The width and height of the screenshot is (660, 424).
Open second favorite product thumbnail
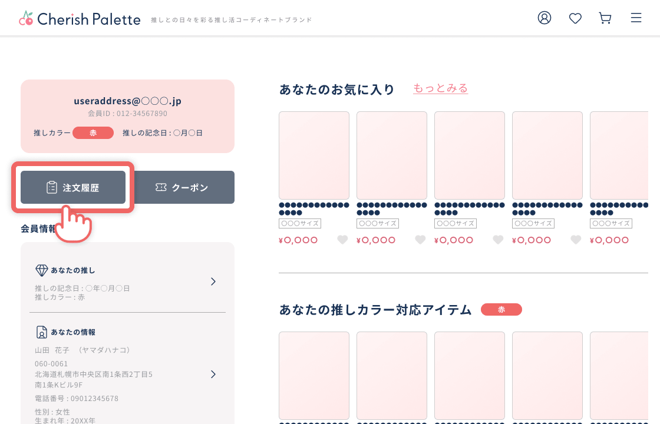pos(392,155)
